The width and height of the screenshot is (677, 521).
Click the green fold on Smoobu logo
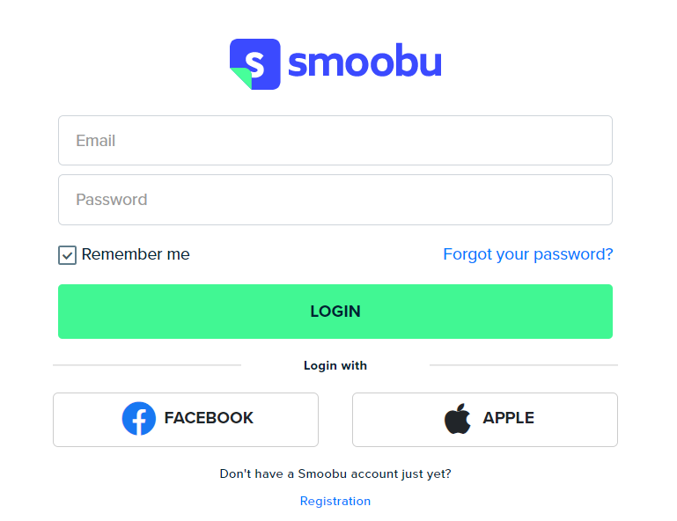(x=241, y=77)
